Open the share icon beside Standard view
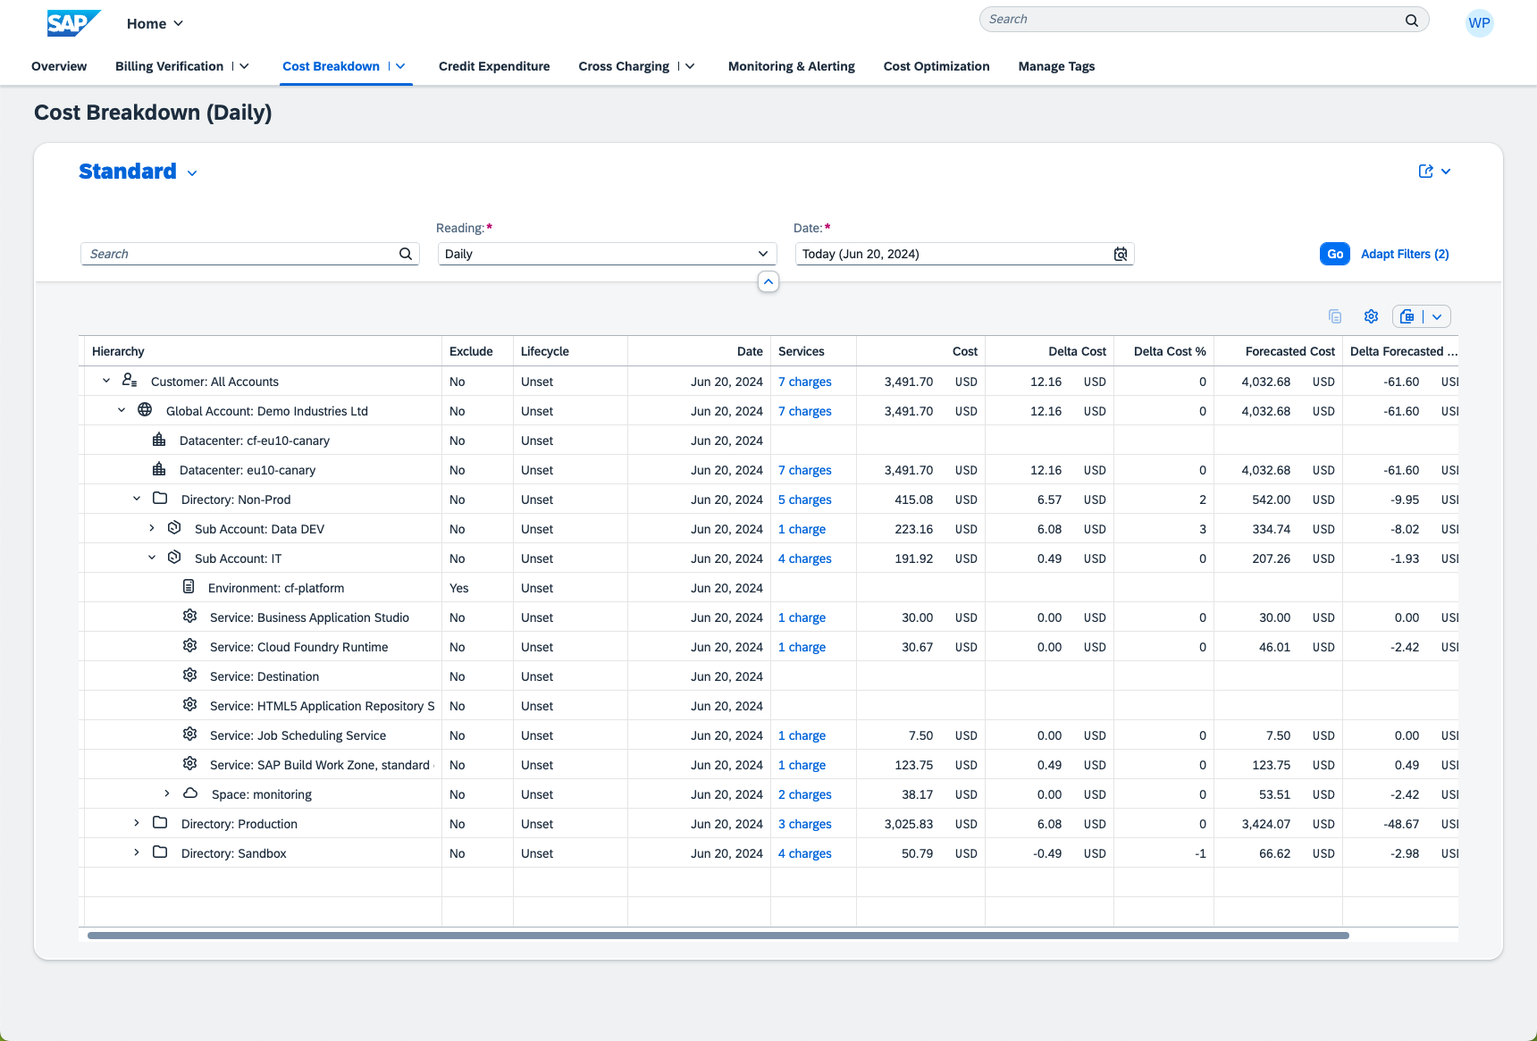 coord(1426,172)
